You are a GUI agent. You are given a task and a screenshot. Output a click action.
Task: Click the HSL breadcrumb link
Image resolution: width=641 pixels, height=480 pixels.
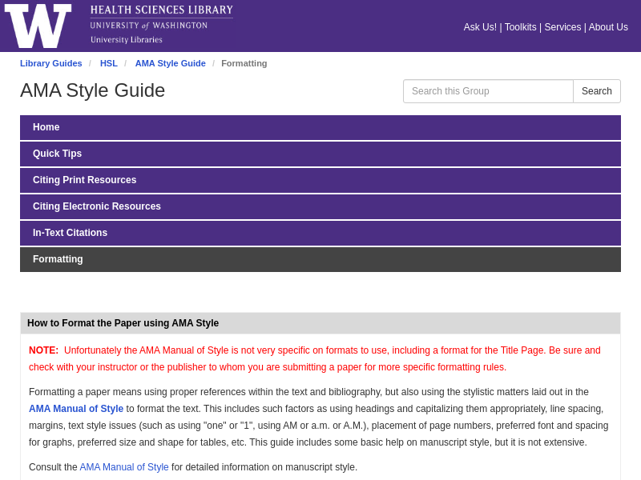pos(108,63)
